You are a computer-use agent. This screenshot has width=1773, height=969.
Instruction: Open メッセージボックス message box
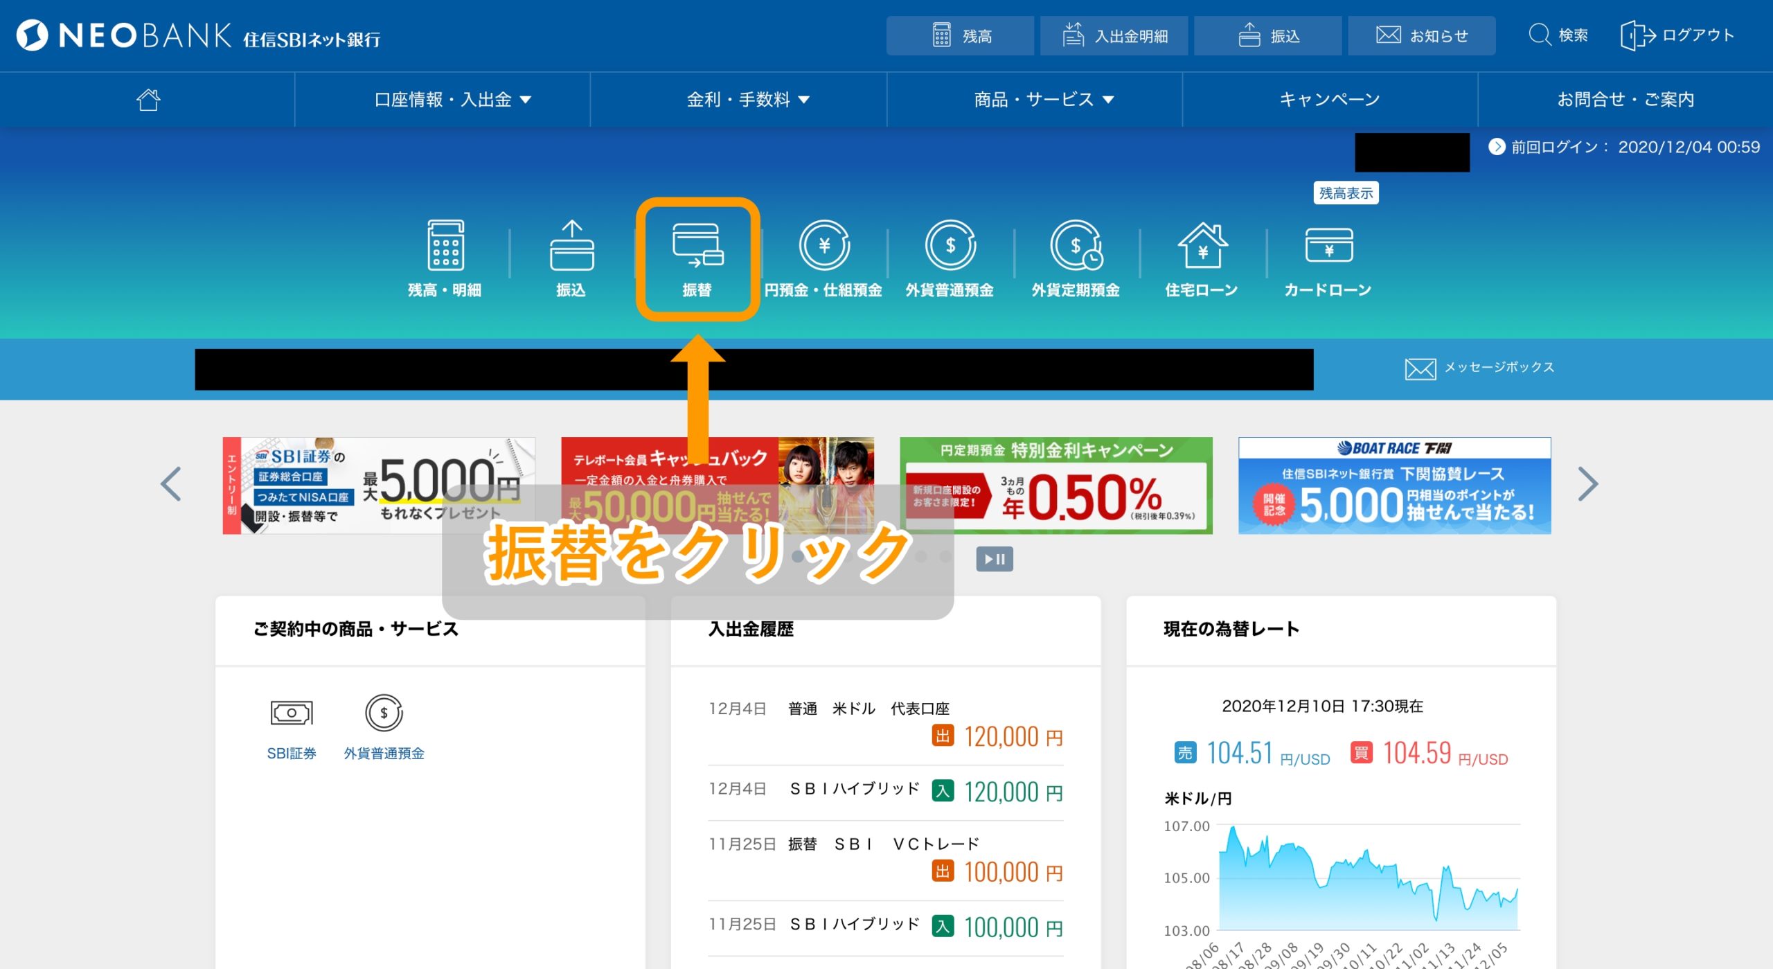(1479, 368)
